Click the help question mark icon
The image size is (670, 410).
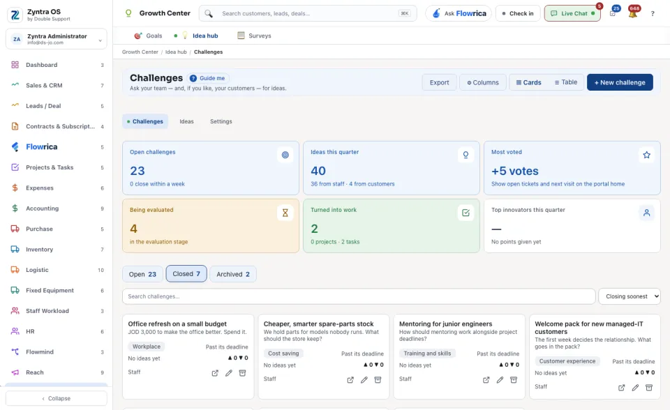tap(653, 14)
